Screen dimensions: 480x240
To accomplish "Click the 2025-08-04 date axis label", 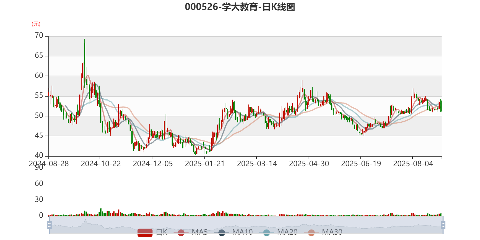I will (x=413, y=164).
